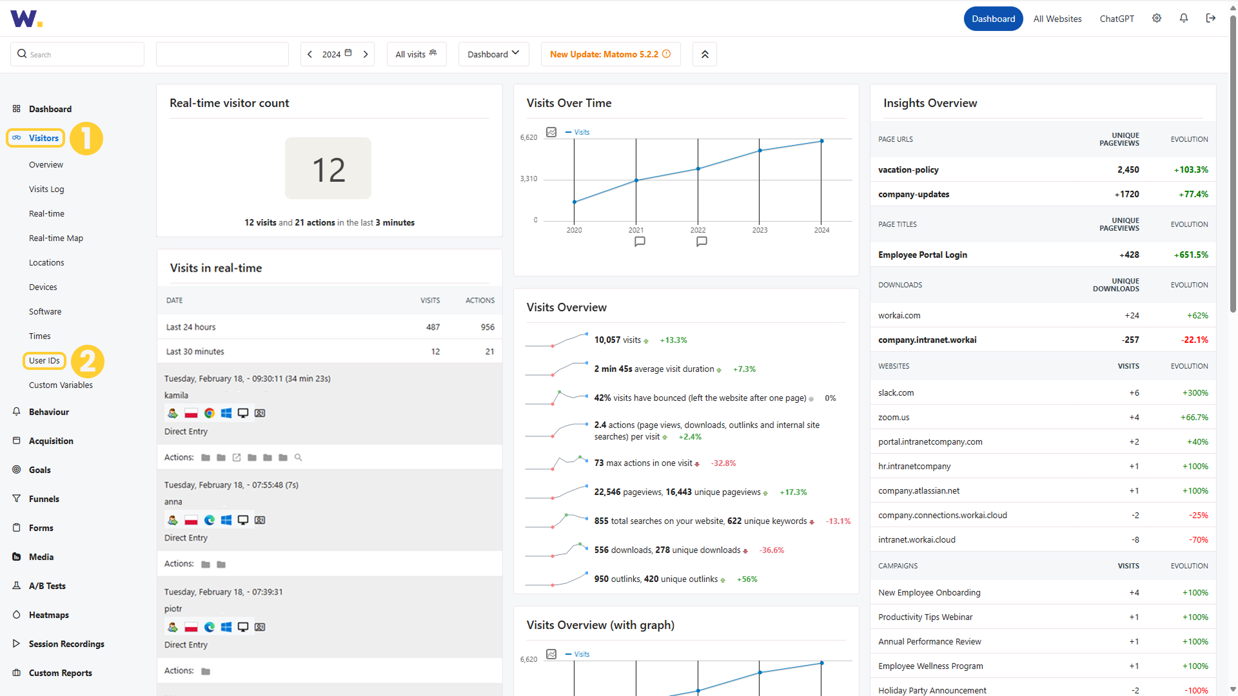Viewport: 1238px width, 696px height.
Task: Open the Visitors menu in the sidebar
Action: point(36,138)
